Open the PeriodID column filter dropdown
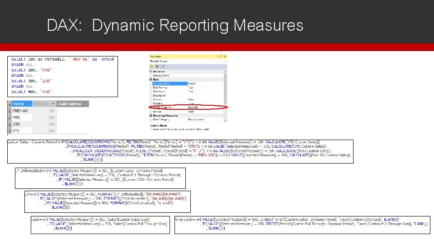Screen dimensions: 434x244 (53, 104)
